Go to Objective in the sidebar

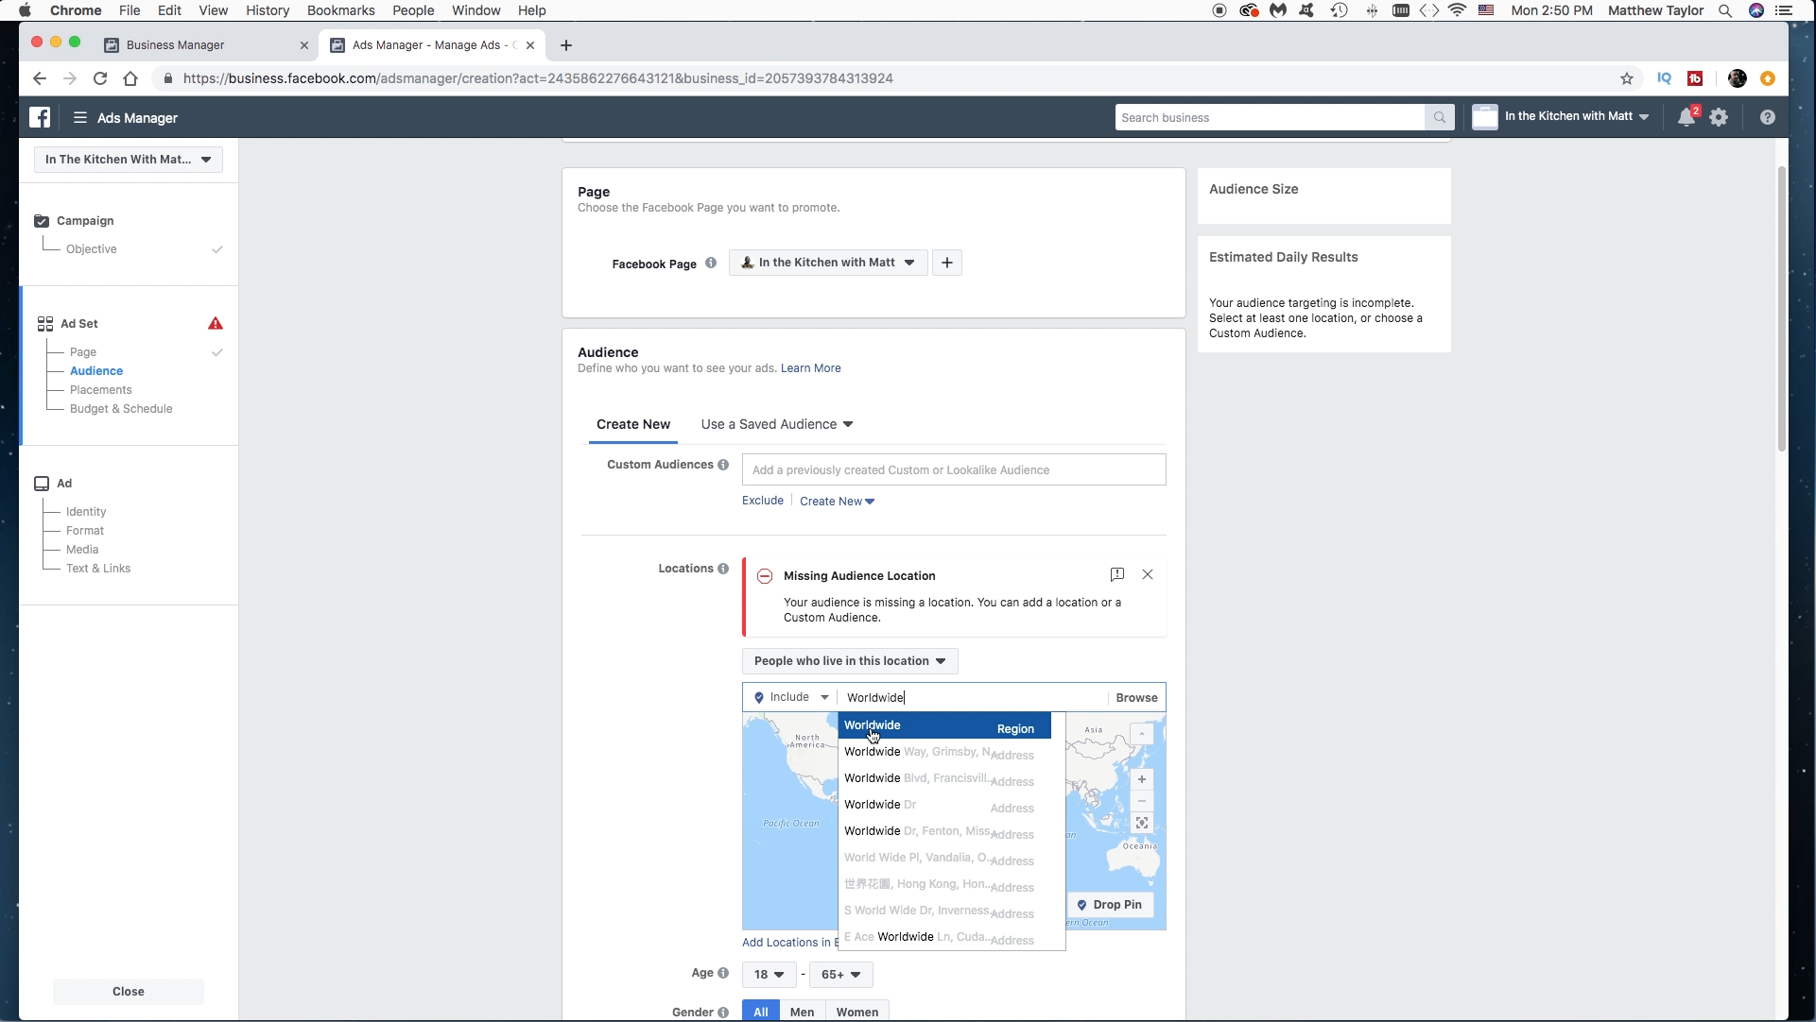tap(92, 249)
